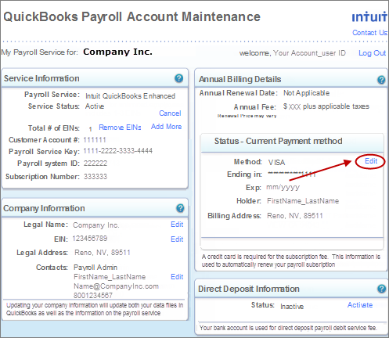Open the Contact Us link
This screenshot has width=389, height=338.
(369, 33)
